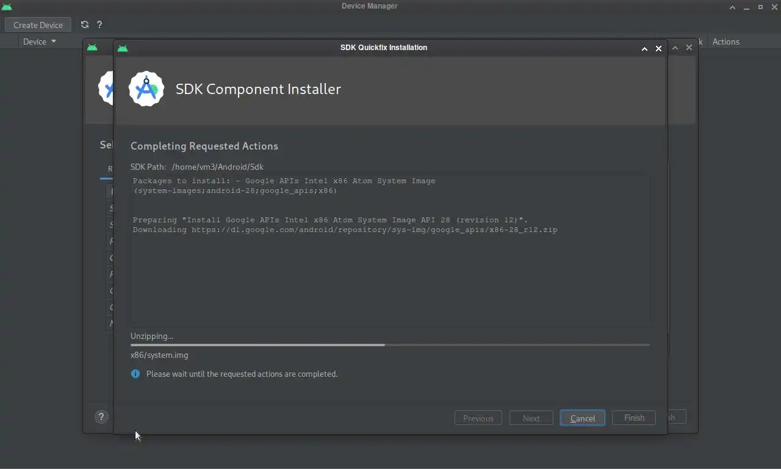The width and height of the screenshot is (781, 469).
Task: Cancel the SDK component installation
Action: coord(583,418)
